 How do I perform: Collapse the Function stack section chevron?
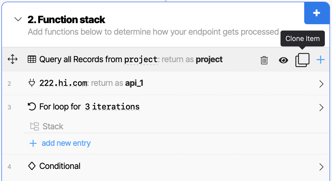tap(18, 20)
